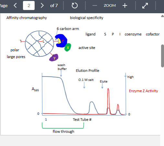Click the red 'Enzyme Z Activity' label
The image size is (164, 146).
(143, 91)
